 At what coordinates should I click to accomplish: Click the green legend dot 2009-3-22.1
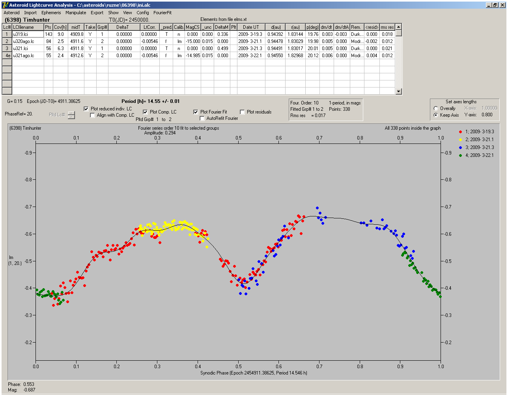coord(461,155)
